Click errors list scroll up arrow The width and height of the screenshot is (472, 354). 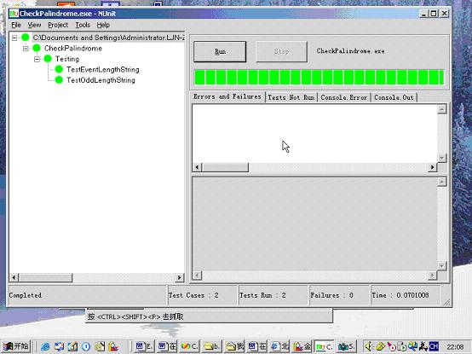pyautogui.click(x=441, y=109)
